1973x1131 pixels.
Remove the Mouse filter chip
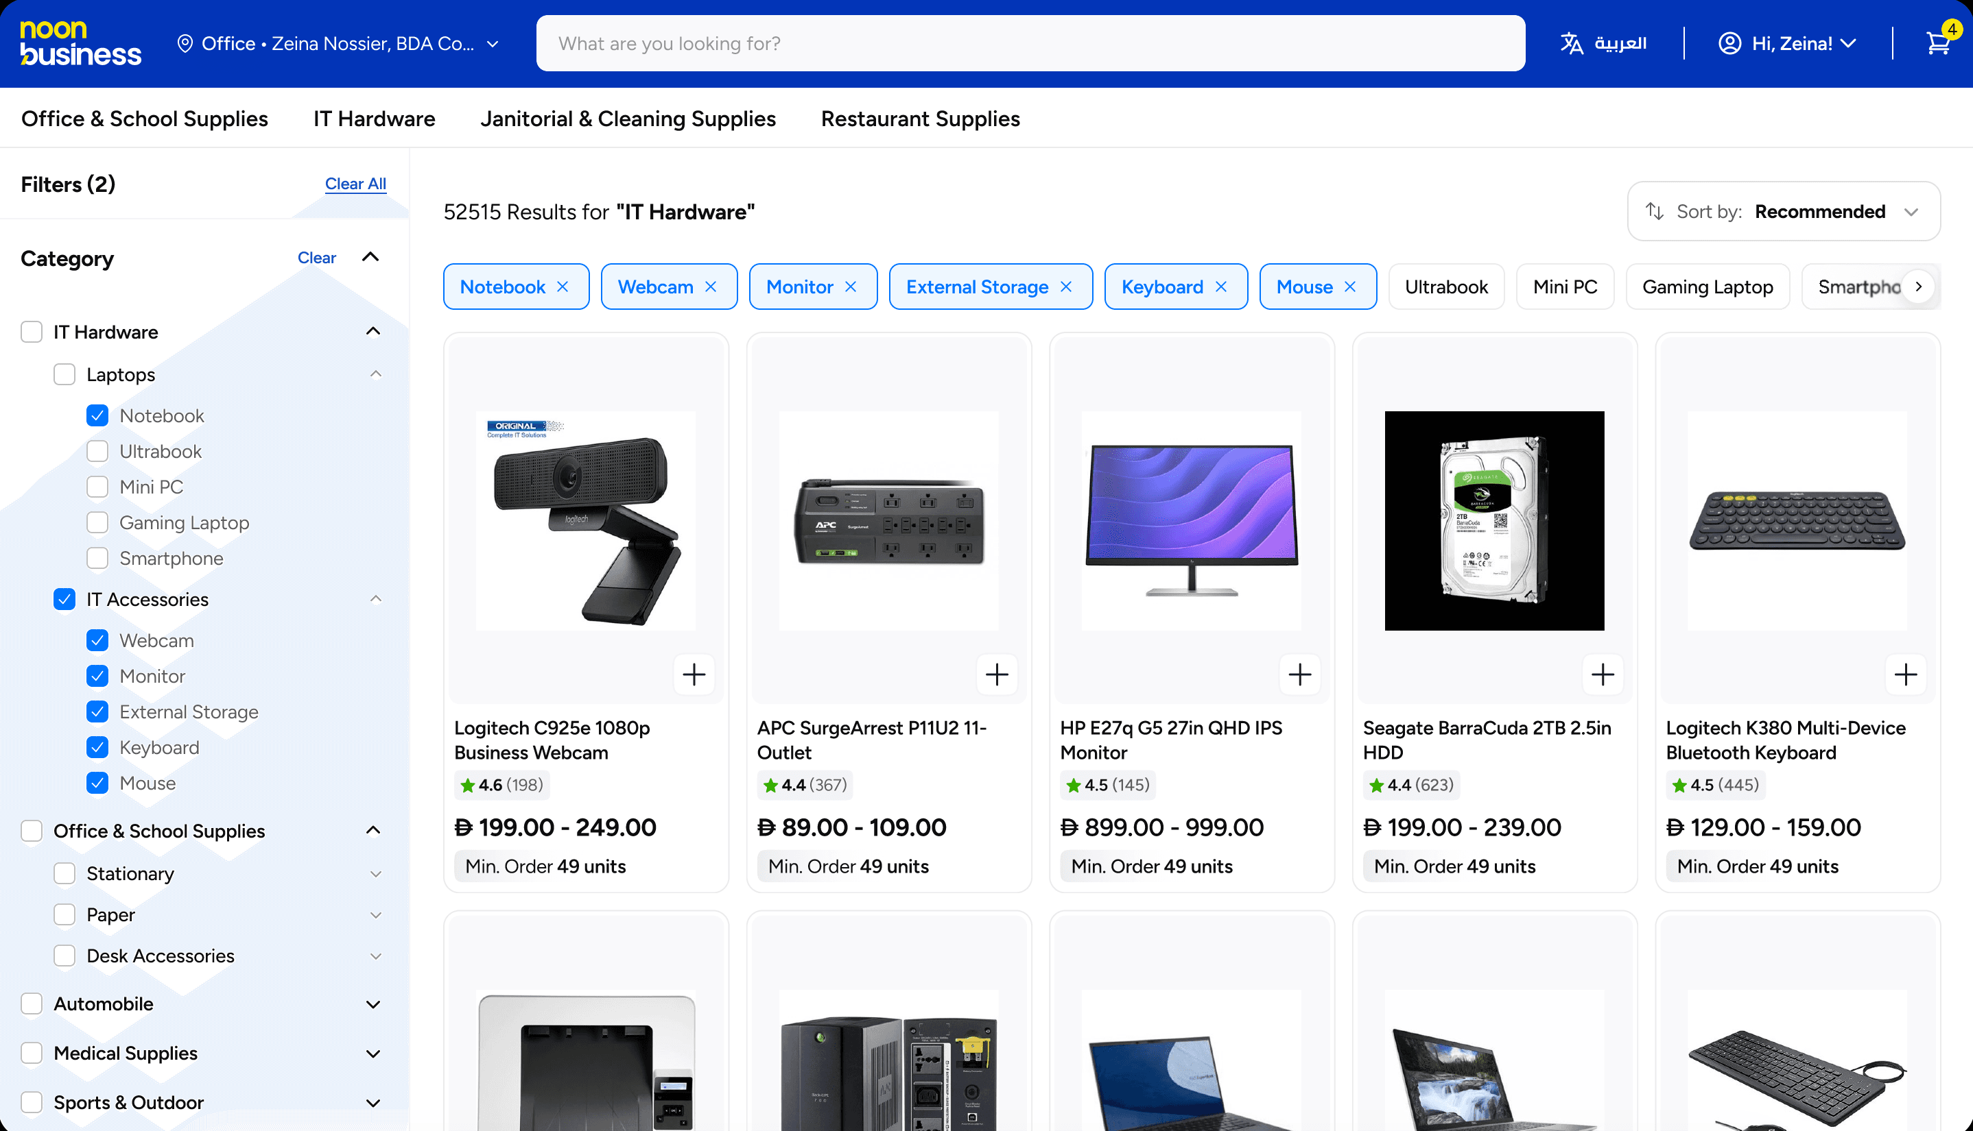point(1350,287)
